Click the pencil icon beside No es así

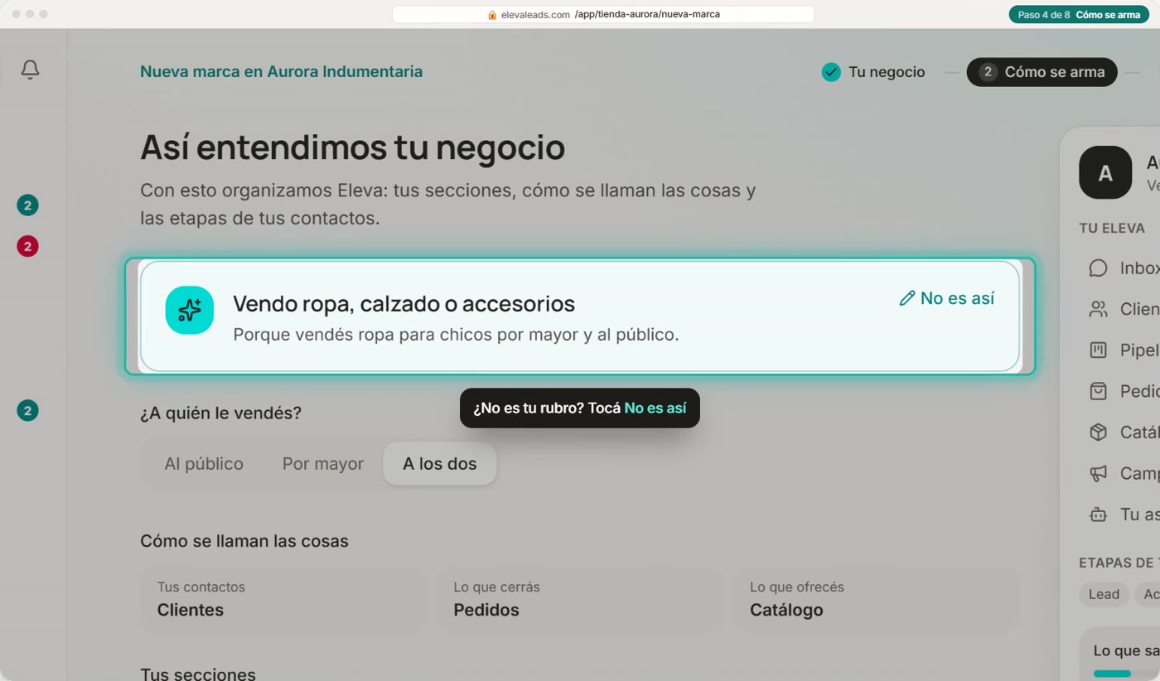(x=907, y=298)
